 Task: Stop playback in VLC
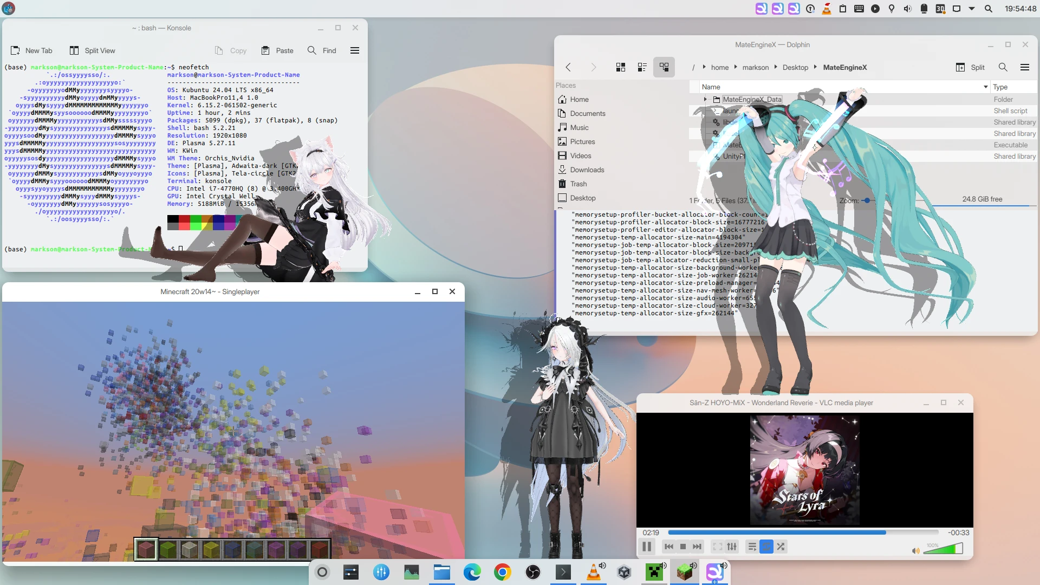683,547
